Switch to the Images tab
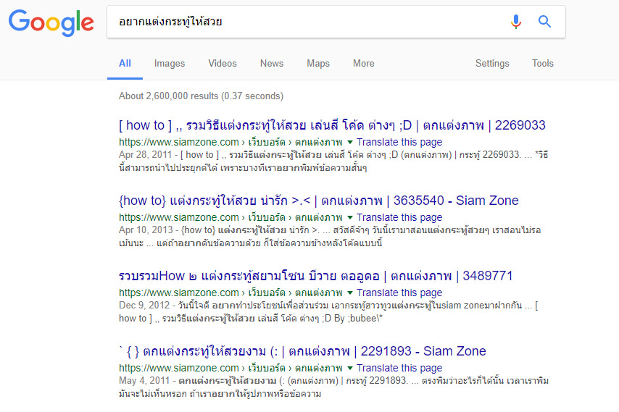Screen dimensions: 619x412 tap(170, 64)
